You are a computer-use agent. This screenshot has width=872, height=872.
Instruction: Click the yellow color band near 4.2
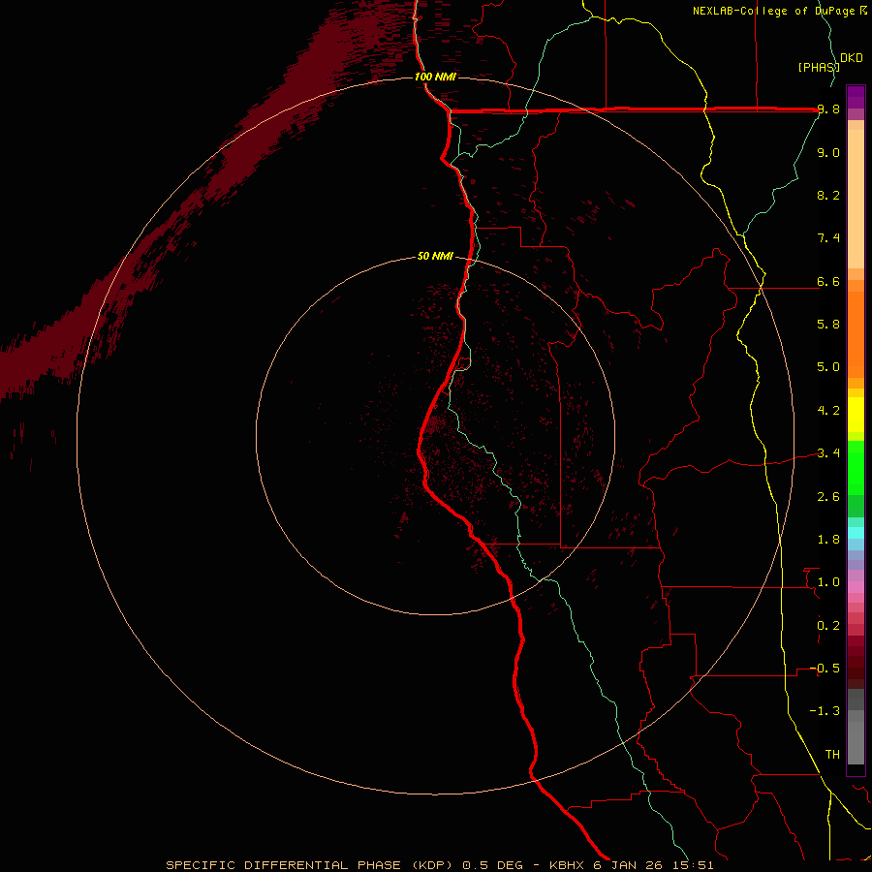click(x=856, y=415)
